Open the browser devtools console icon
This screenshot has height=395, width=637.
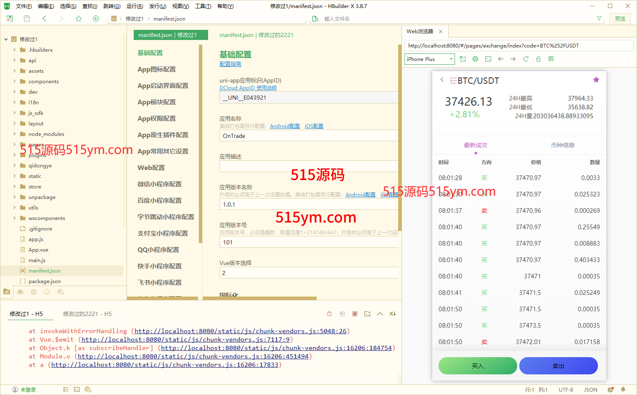click(488, 59)
